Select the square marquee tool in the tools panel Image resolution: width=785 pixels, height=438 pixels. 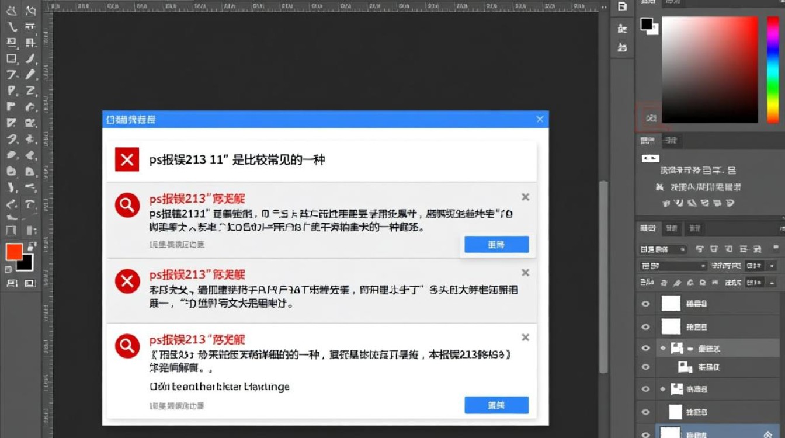tap(11, 58)
